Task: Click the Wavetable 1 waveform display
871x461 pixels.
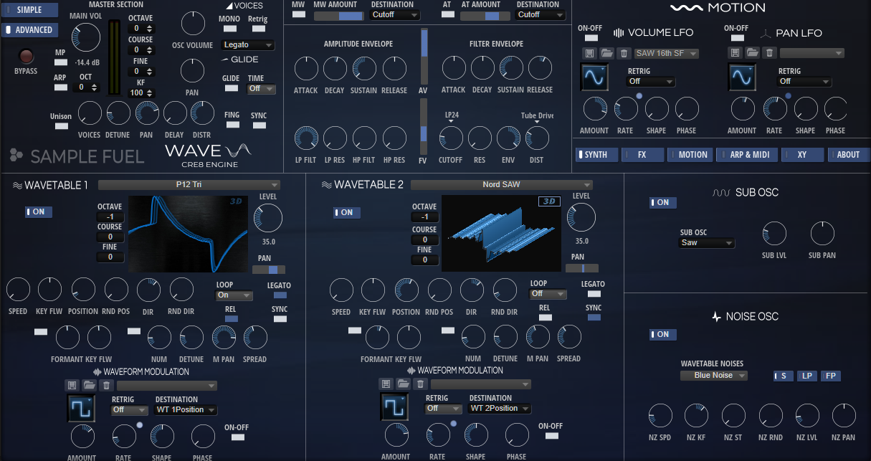Action: pyautogui.click(x=187, y=234)
